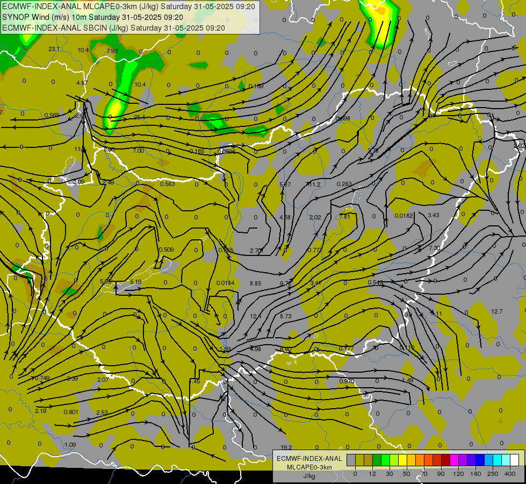The image size is (526, 484).
Task: Click the map value 0.601
Action: pyautogui.click(x=71, y=412)
